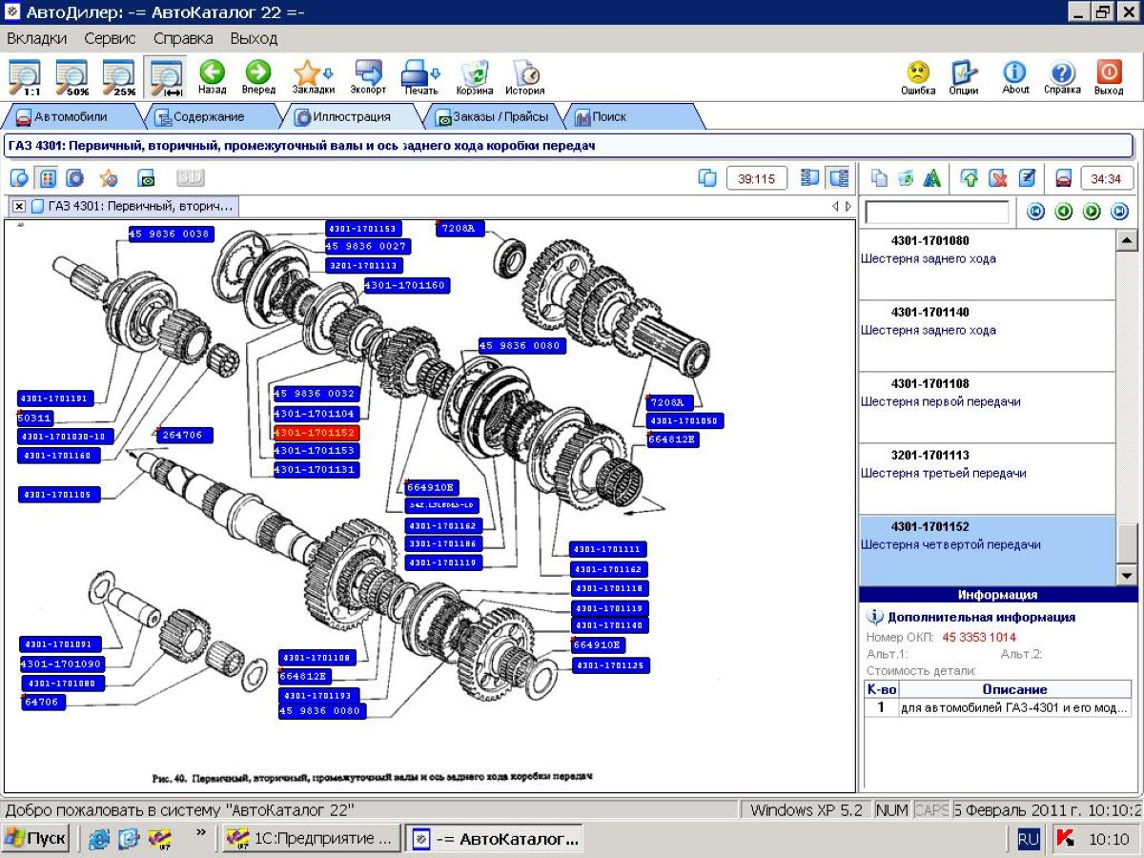Switch to the Иллюстрация tab
The height and width of the screenshot is (858, 1144).
click(x=351, y=116)
